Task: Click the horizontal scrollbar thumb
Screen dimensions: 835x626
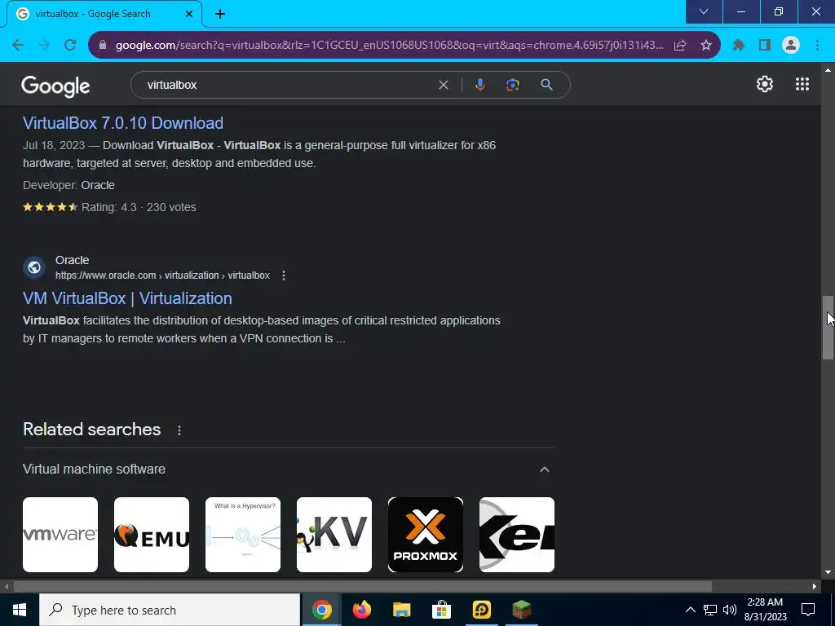Action: [x=363, y=586]
